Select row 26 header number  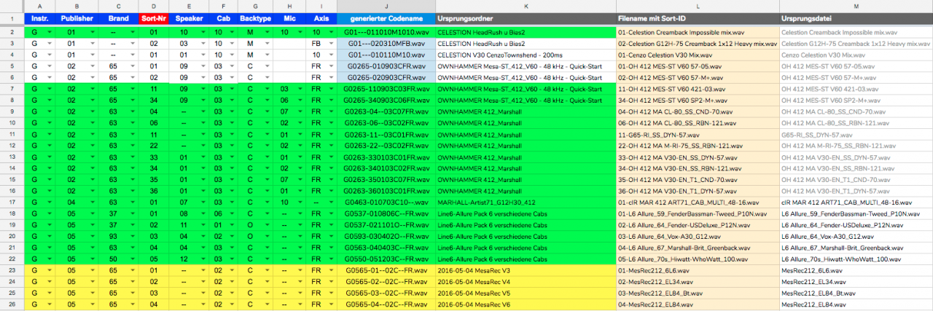click(12, 304)
